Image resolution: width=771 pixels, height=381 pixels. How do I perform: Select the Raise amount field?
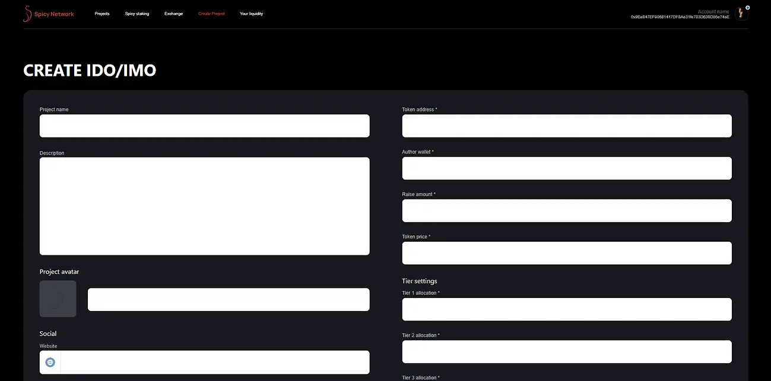pos(567,210)
